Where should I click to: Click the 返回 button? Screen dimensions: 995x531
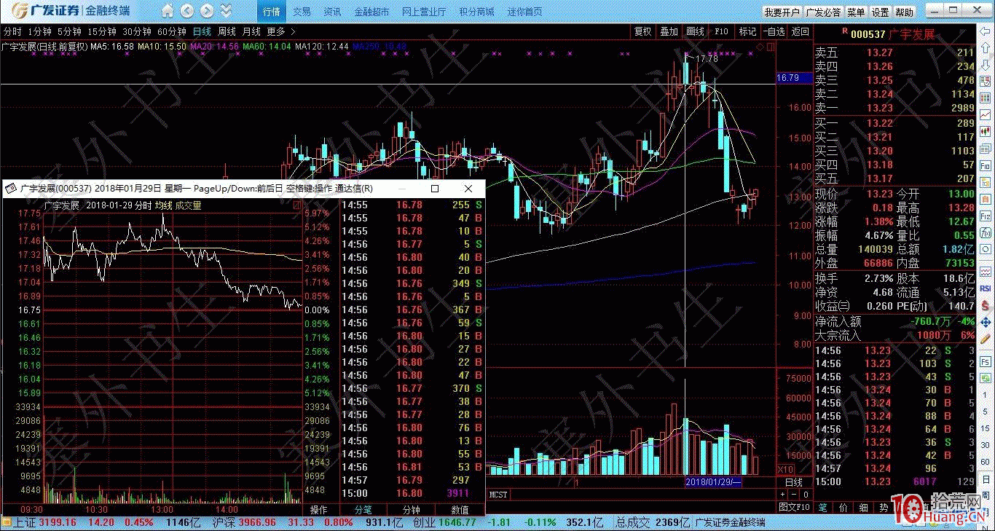(801, 32)
